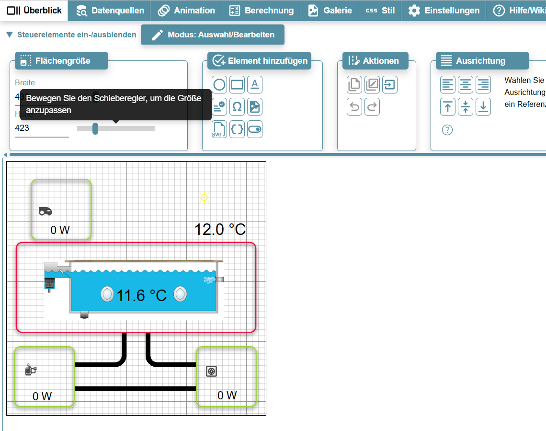Add a toggle switch element
The image size is (546, 431).
point(255,129)
